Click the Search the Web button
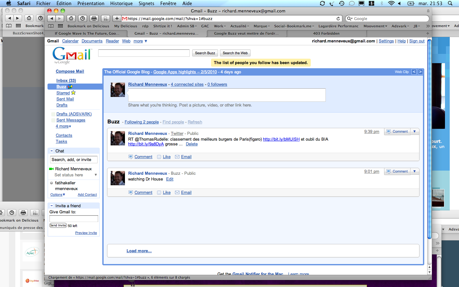Viewport: 459px width, 287px height. pyautogui.click(x=235, y=53)
